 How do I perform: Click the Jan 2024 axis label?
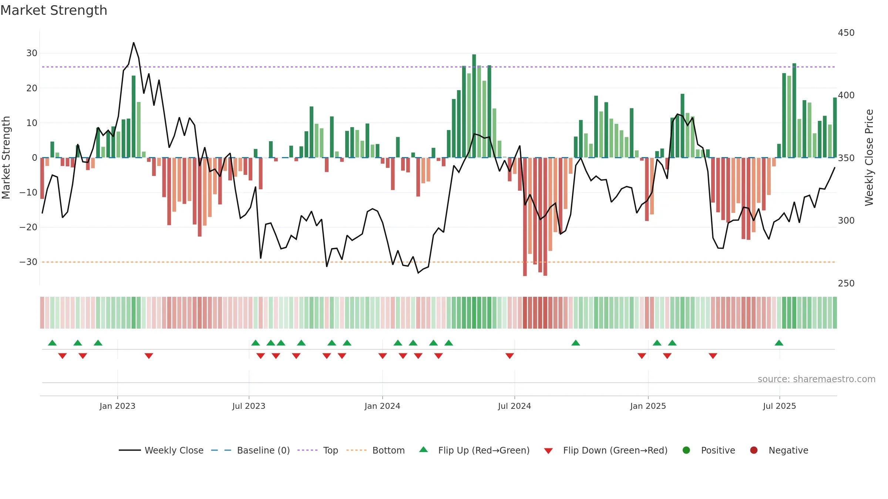click(382, 406)
